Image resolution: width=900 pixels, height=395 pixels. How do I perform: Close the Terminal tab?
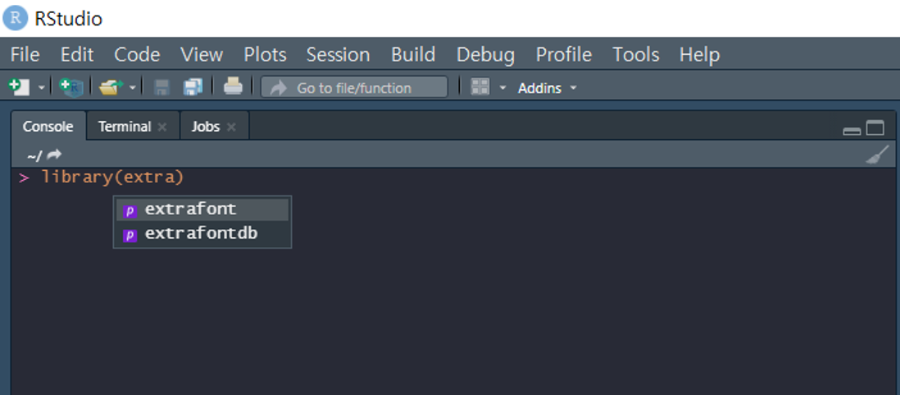point(162,127)
